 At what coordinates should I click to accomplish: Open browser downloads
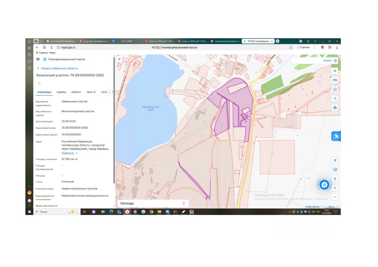tap(337, 47)
